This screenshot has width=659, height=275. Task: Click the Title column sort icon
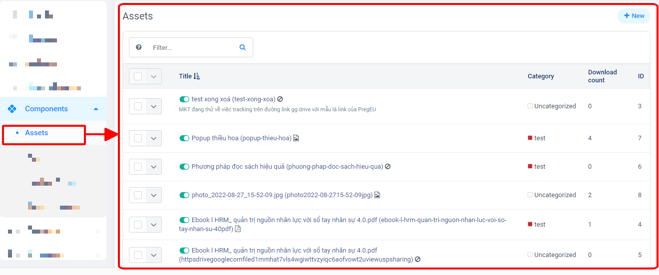(x=197, y=76)
